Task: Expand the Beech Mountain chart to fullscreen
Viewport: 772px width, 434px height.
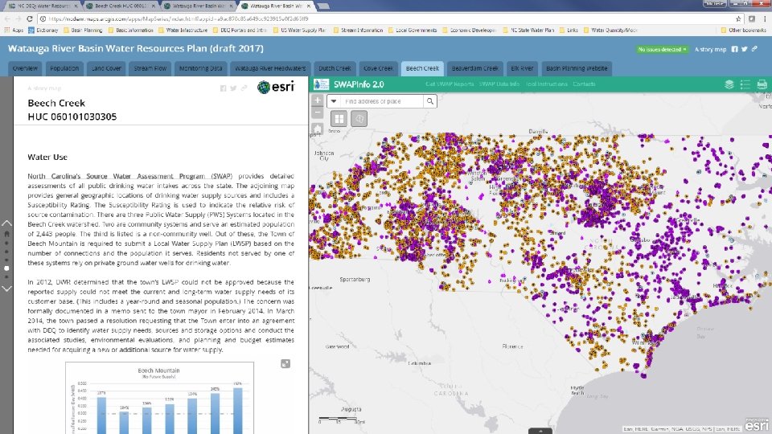Action: coord(285,364)
